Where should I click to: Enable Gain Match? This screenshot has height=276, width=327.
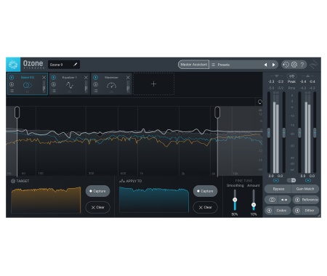[305, 189]
